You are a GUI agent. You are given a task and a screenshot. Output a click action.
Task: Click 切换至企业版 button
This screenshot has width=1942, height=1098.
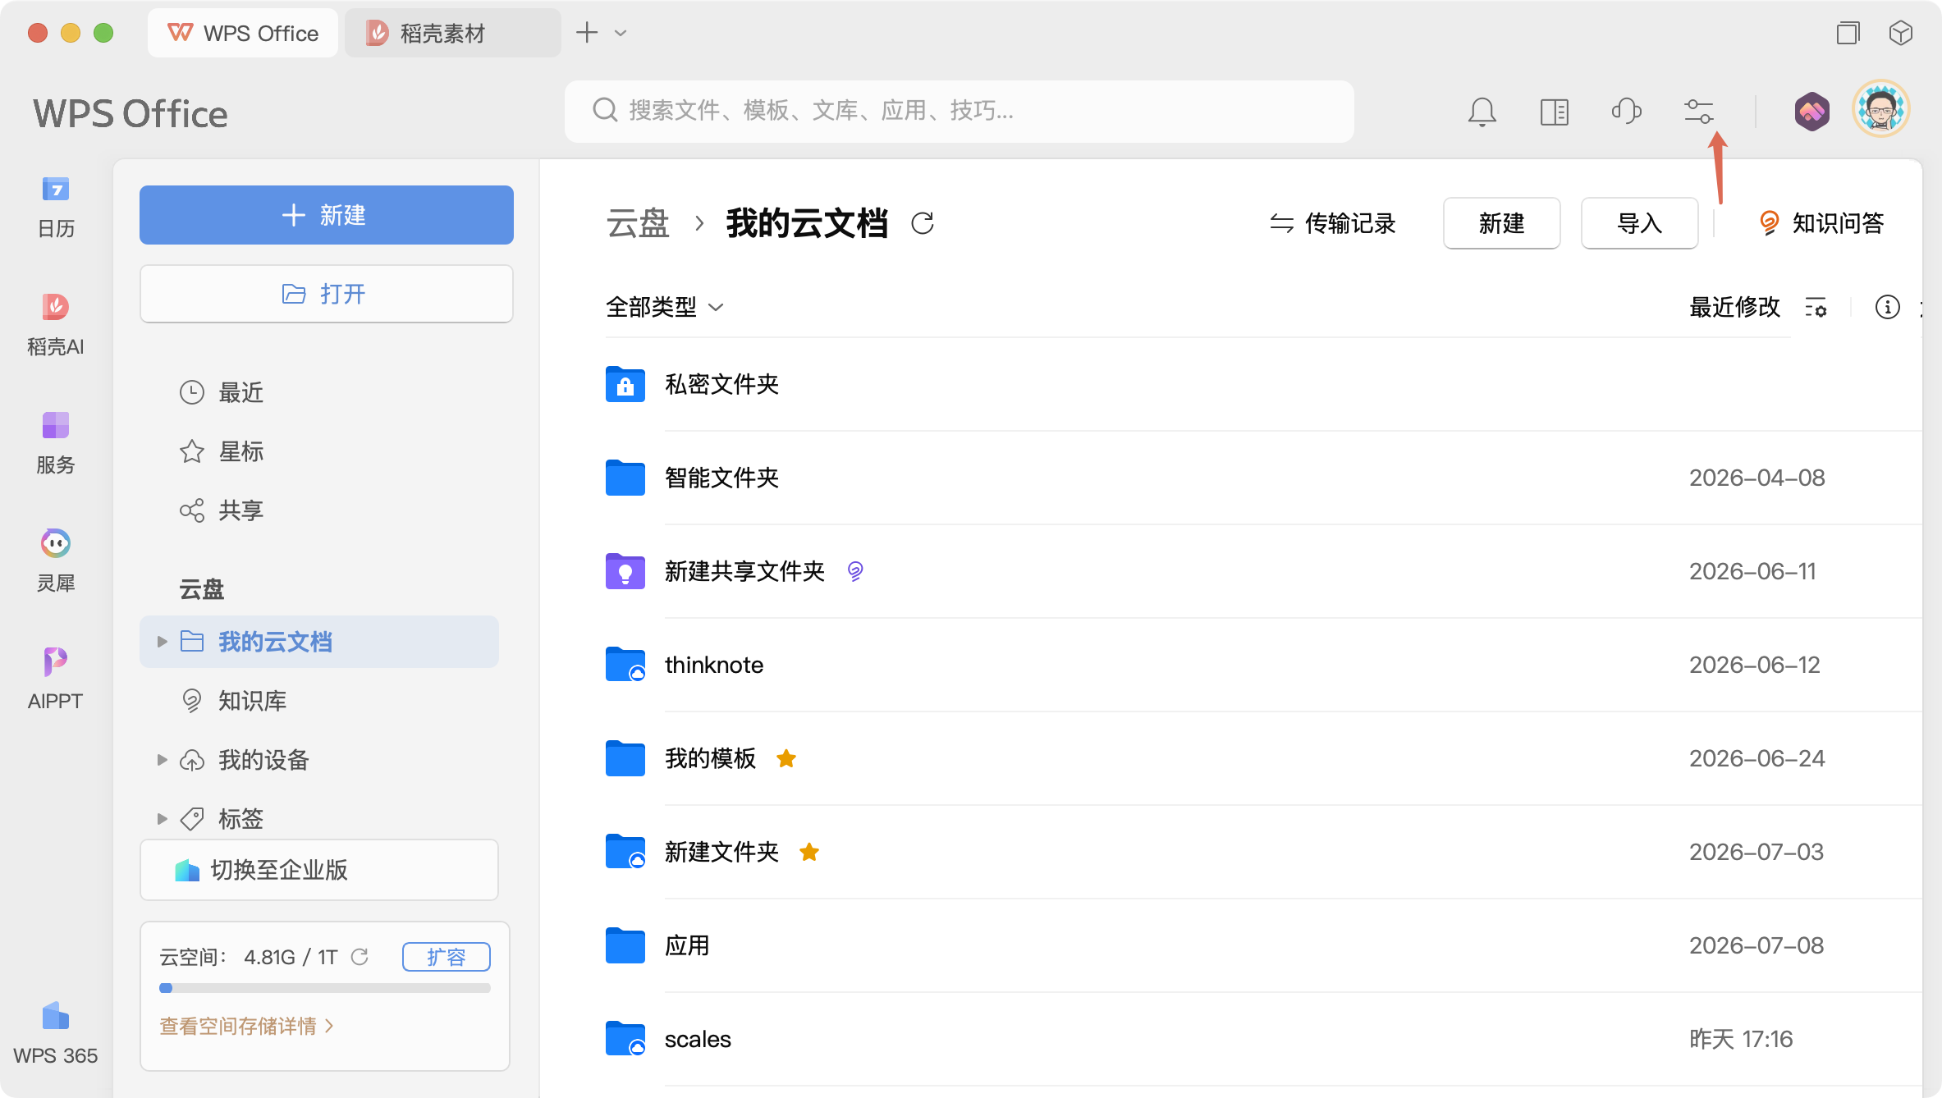319,870
